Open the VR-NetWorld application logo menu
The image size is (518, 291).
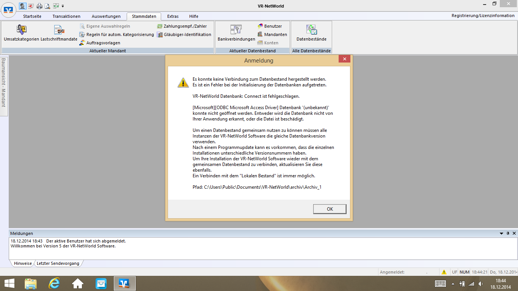pos(8,9)
